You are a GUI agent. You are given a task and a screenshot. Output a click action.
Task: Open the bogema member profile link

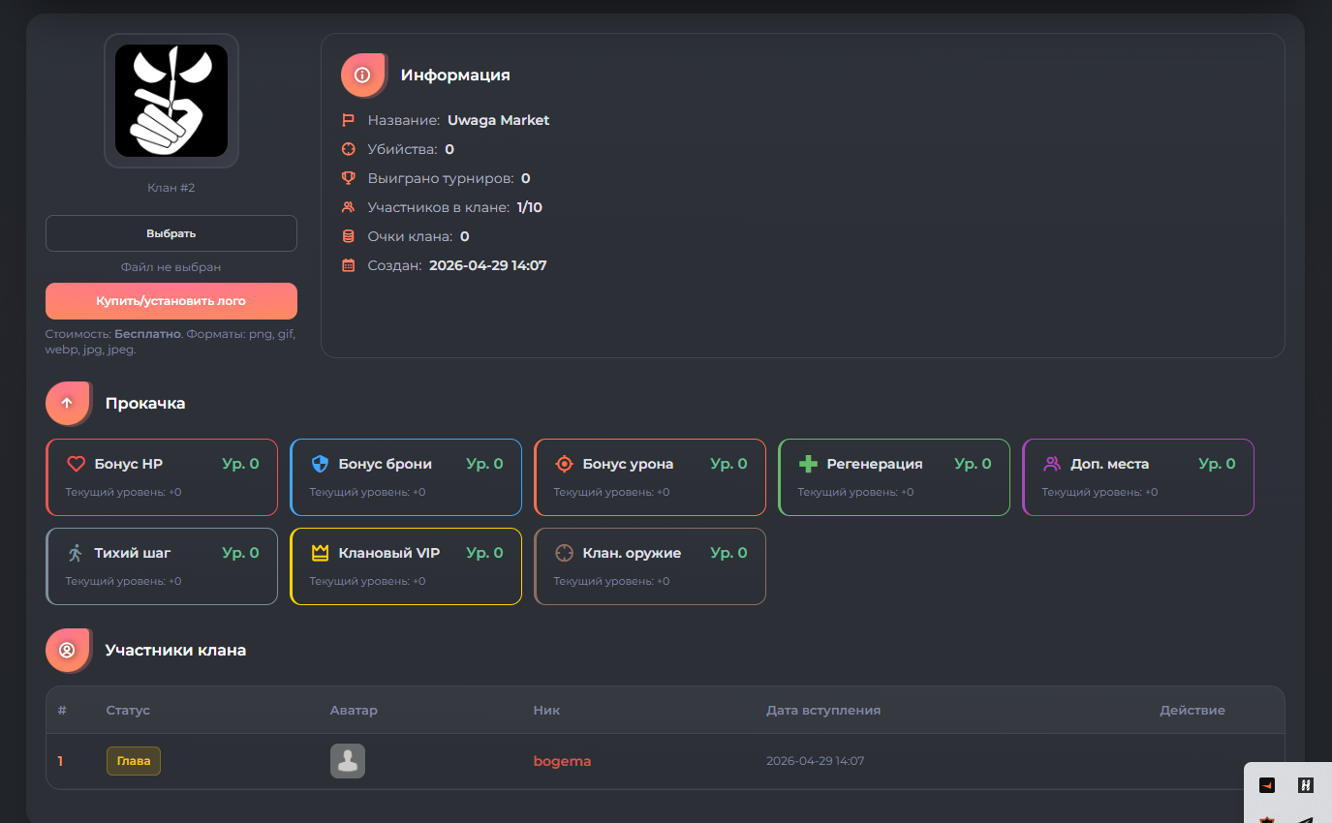pos(562,761)
